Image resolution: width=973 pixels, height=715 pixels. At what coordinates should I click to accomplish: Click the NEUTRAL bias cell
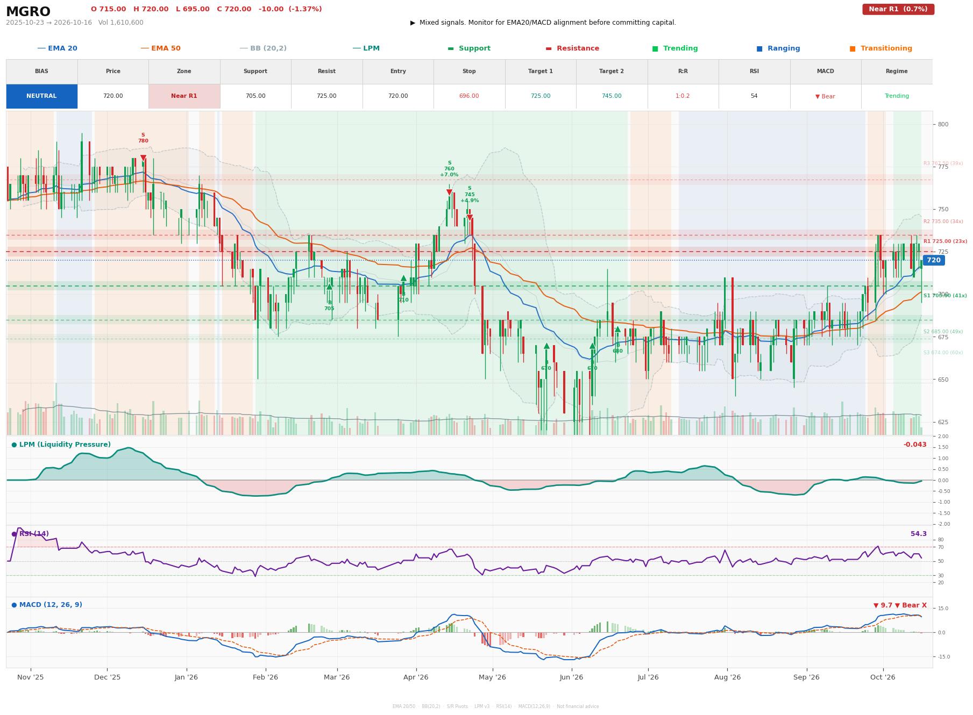[41, 96]
